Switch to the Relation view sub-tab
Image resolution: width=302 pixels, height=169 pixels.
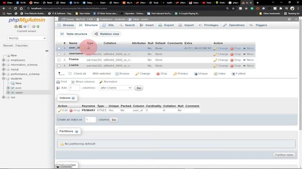pyautogui.click(x=107, y=34)
